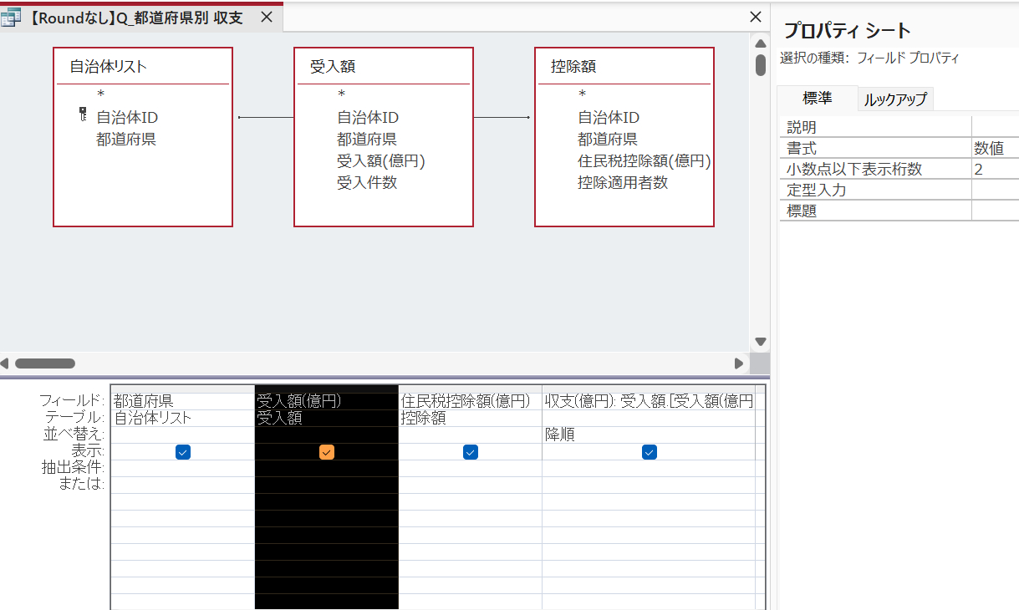Screen dimensions: 1019x610
Task: Click the 受入額 table cell in grid
Action: tap(327, 418)
